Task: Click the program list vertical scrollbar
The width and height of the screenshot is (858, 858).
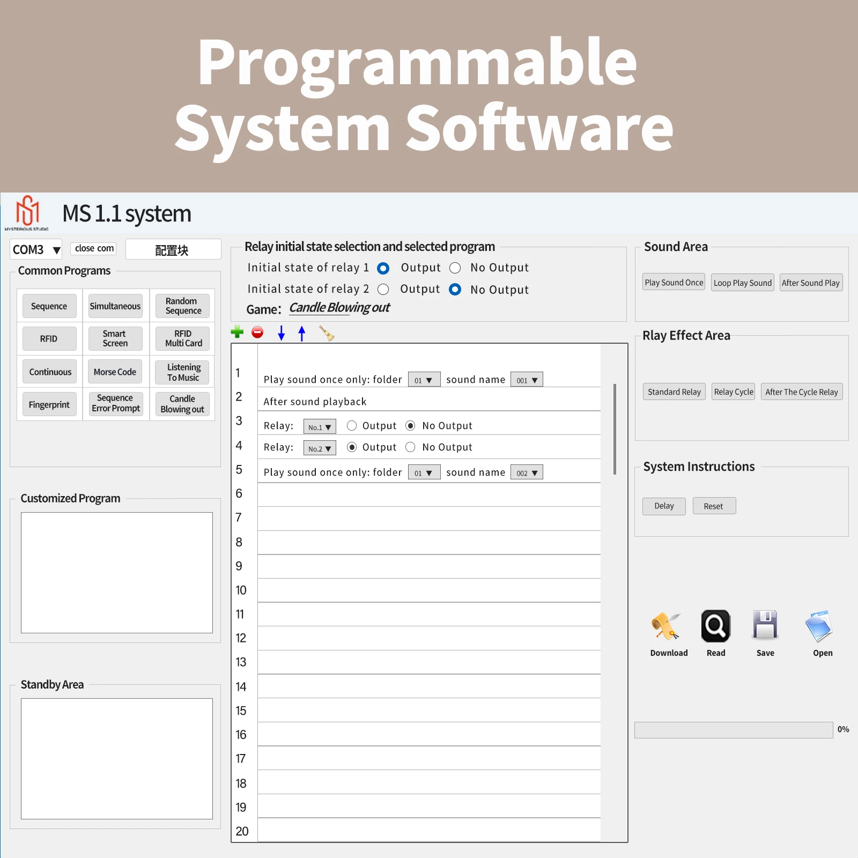Action: [615, 429]
